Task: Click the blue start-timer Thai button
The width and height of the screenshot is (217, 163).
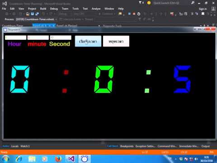Action: pos(88,41)
